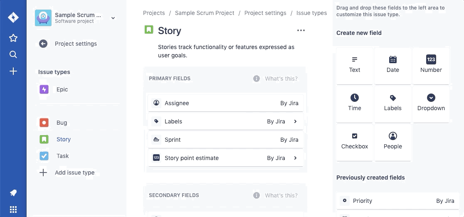Select the People field type card

(x=392, y=143)
